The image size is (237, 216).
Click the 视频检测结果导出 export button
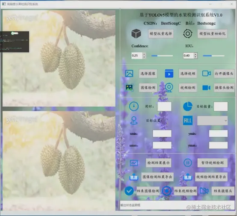pos(211,177)
